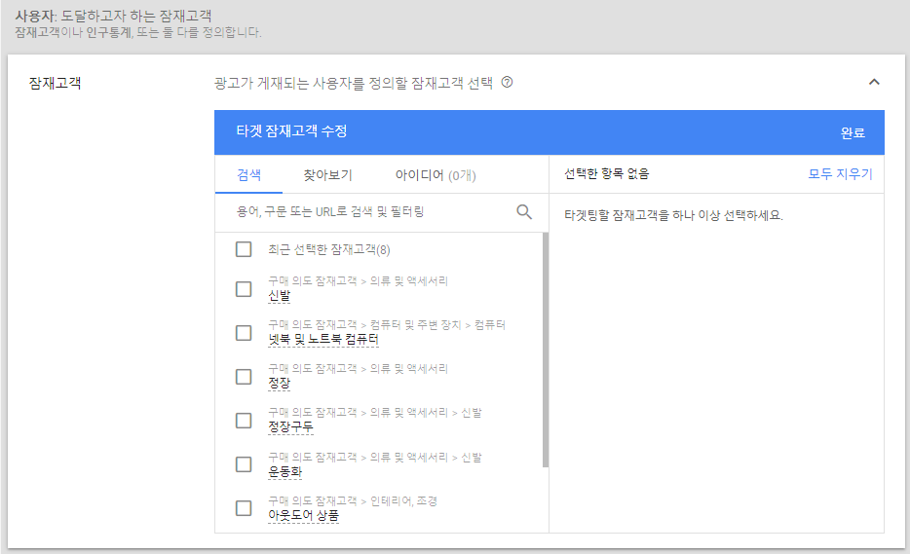The width and height of the screenshot is (910, 554).
Task: Click the search magnifier icon
Action: coord(524,211)
